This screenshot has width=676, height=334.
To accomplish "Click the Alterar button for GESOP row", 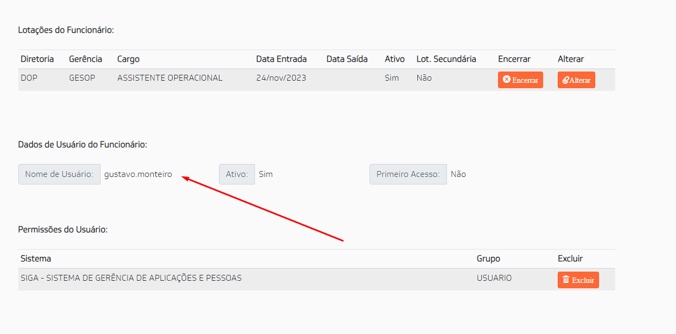I will pos(577,80).
